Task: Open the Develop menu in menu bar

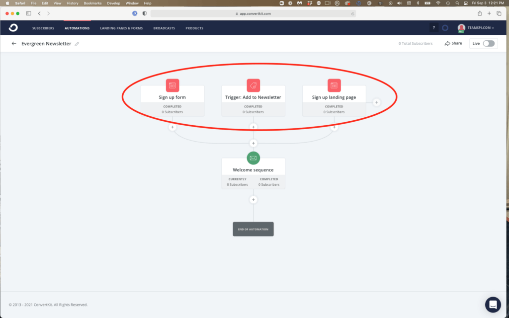Action: 114,3
